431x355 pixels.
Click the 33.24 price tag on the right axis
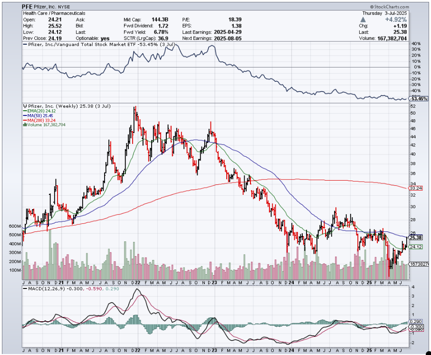(416, 188)
